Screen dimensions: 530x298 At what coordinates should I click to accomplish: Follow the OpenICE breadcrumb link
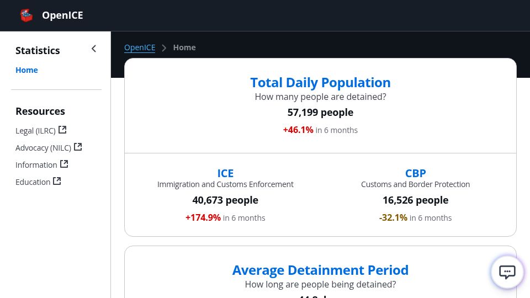[x=140, y=47]
